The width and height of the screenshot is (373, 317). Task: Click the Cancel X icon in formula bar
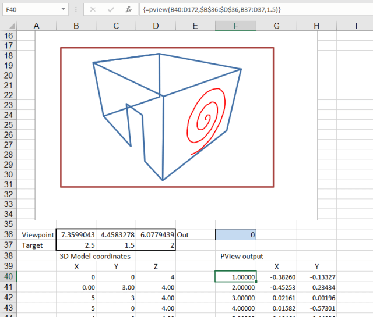[x=94, y=10]
